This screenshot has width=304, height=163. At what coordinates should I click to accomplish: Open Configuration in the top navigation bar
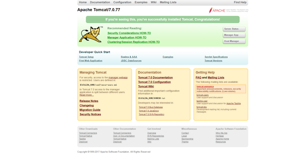[x=122, y=2]
